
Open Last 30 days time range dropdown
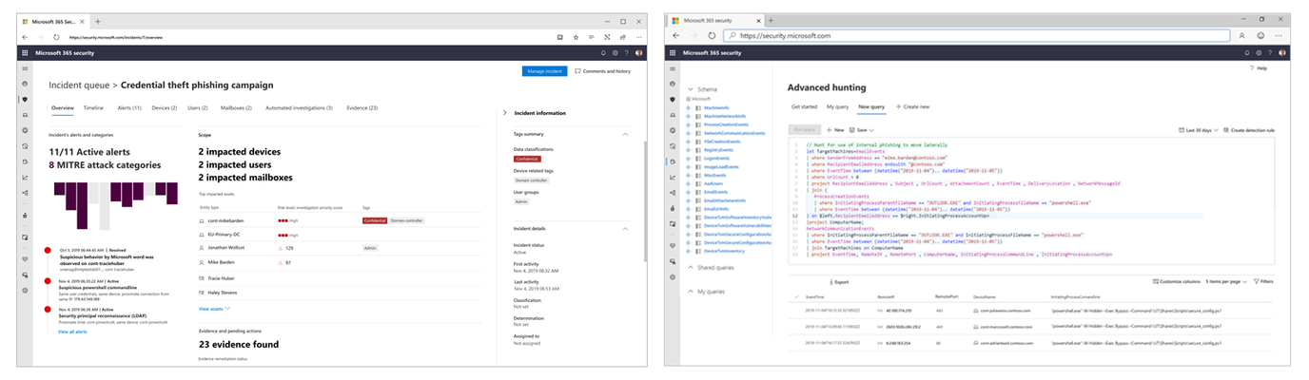coord(1198,129)
